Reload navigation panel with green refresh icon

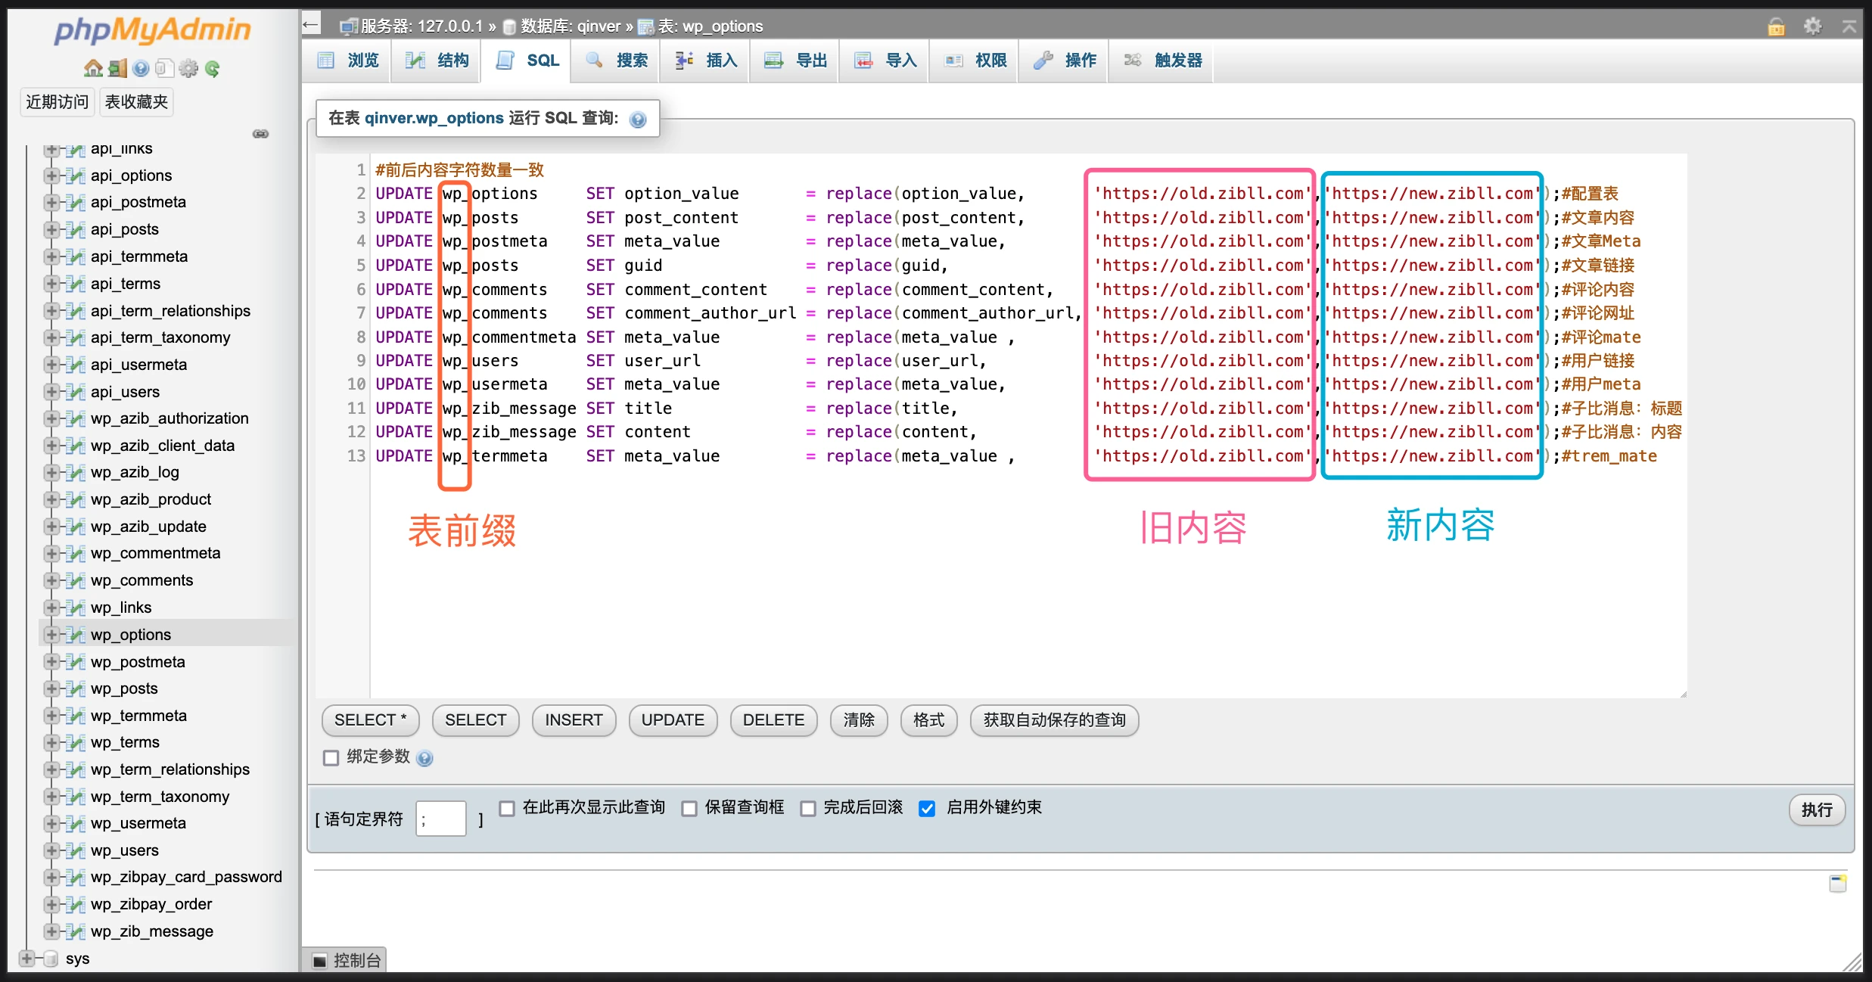pyautogui.click(x=213, y=69)
